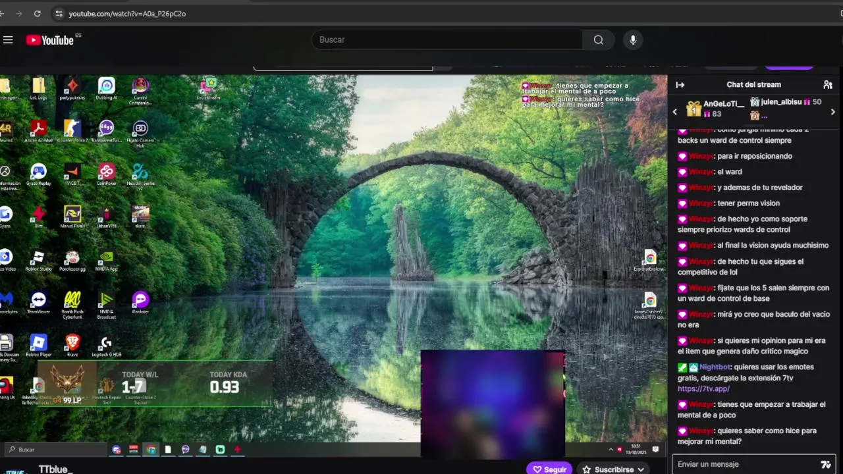Launch NVIDIA Broadcast desktop icon
Viewport: 843px width, 474px height.
107,305
